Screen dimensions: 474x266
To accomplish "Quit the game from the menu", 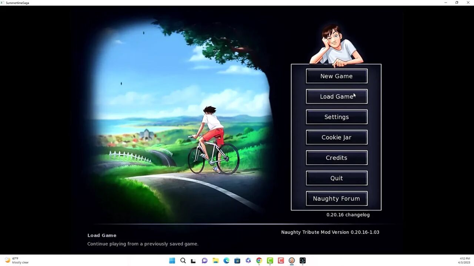I will (x=337, y=178).
